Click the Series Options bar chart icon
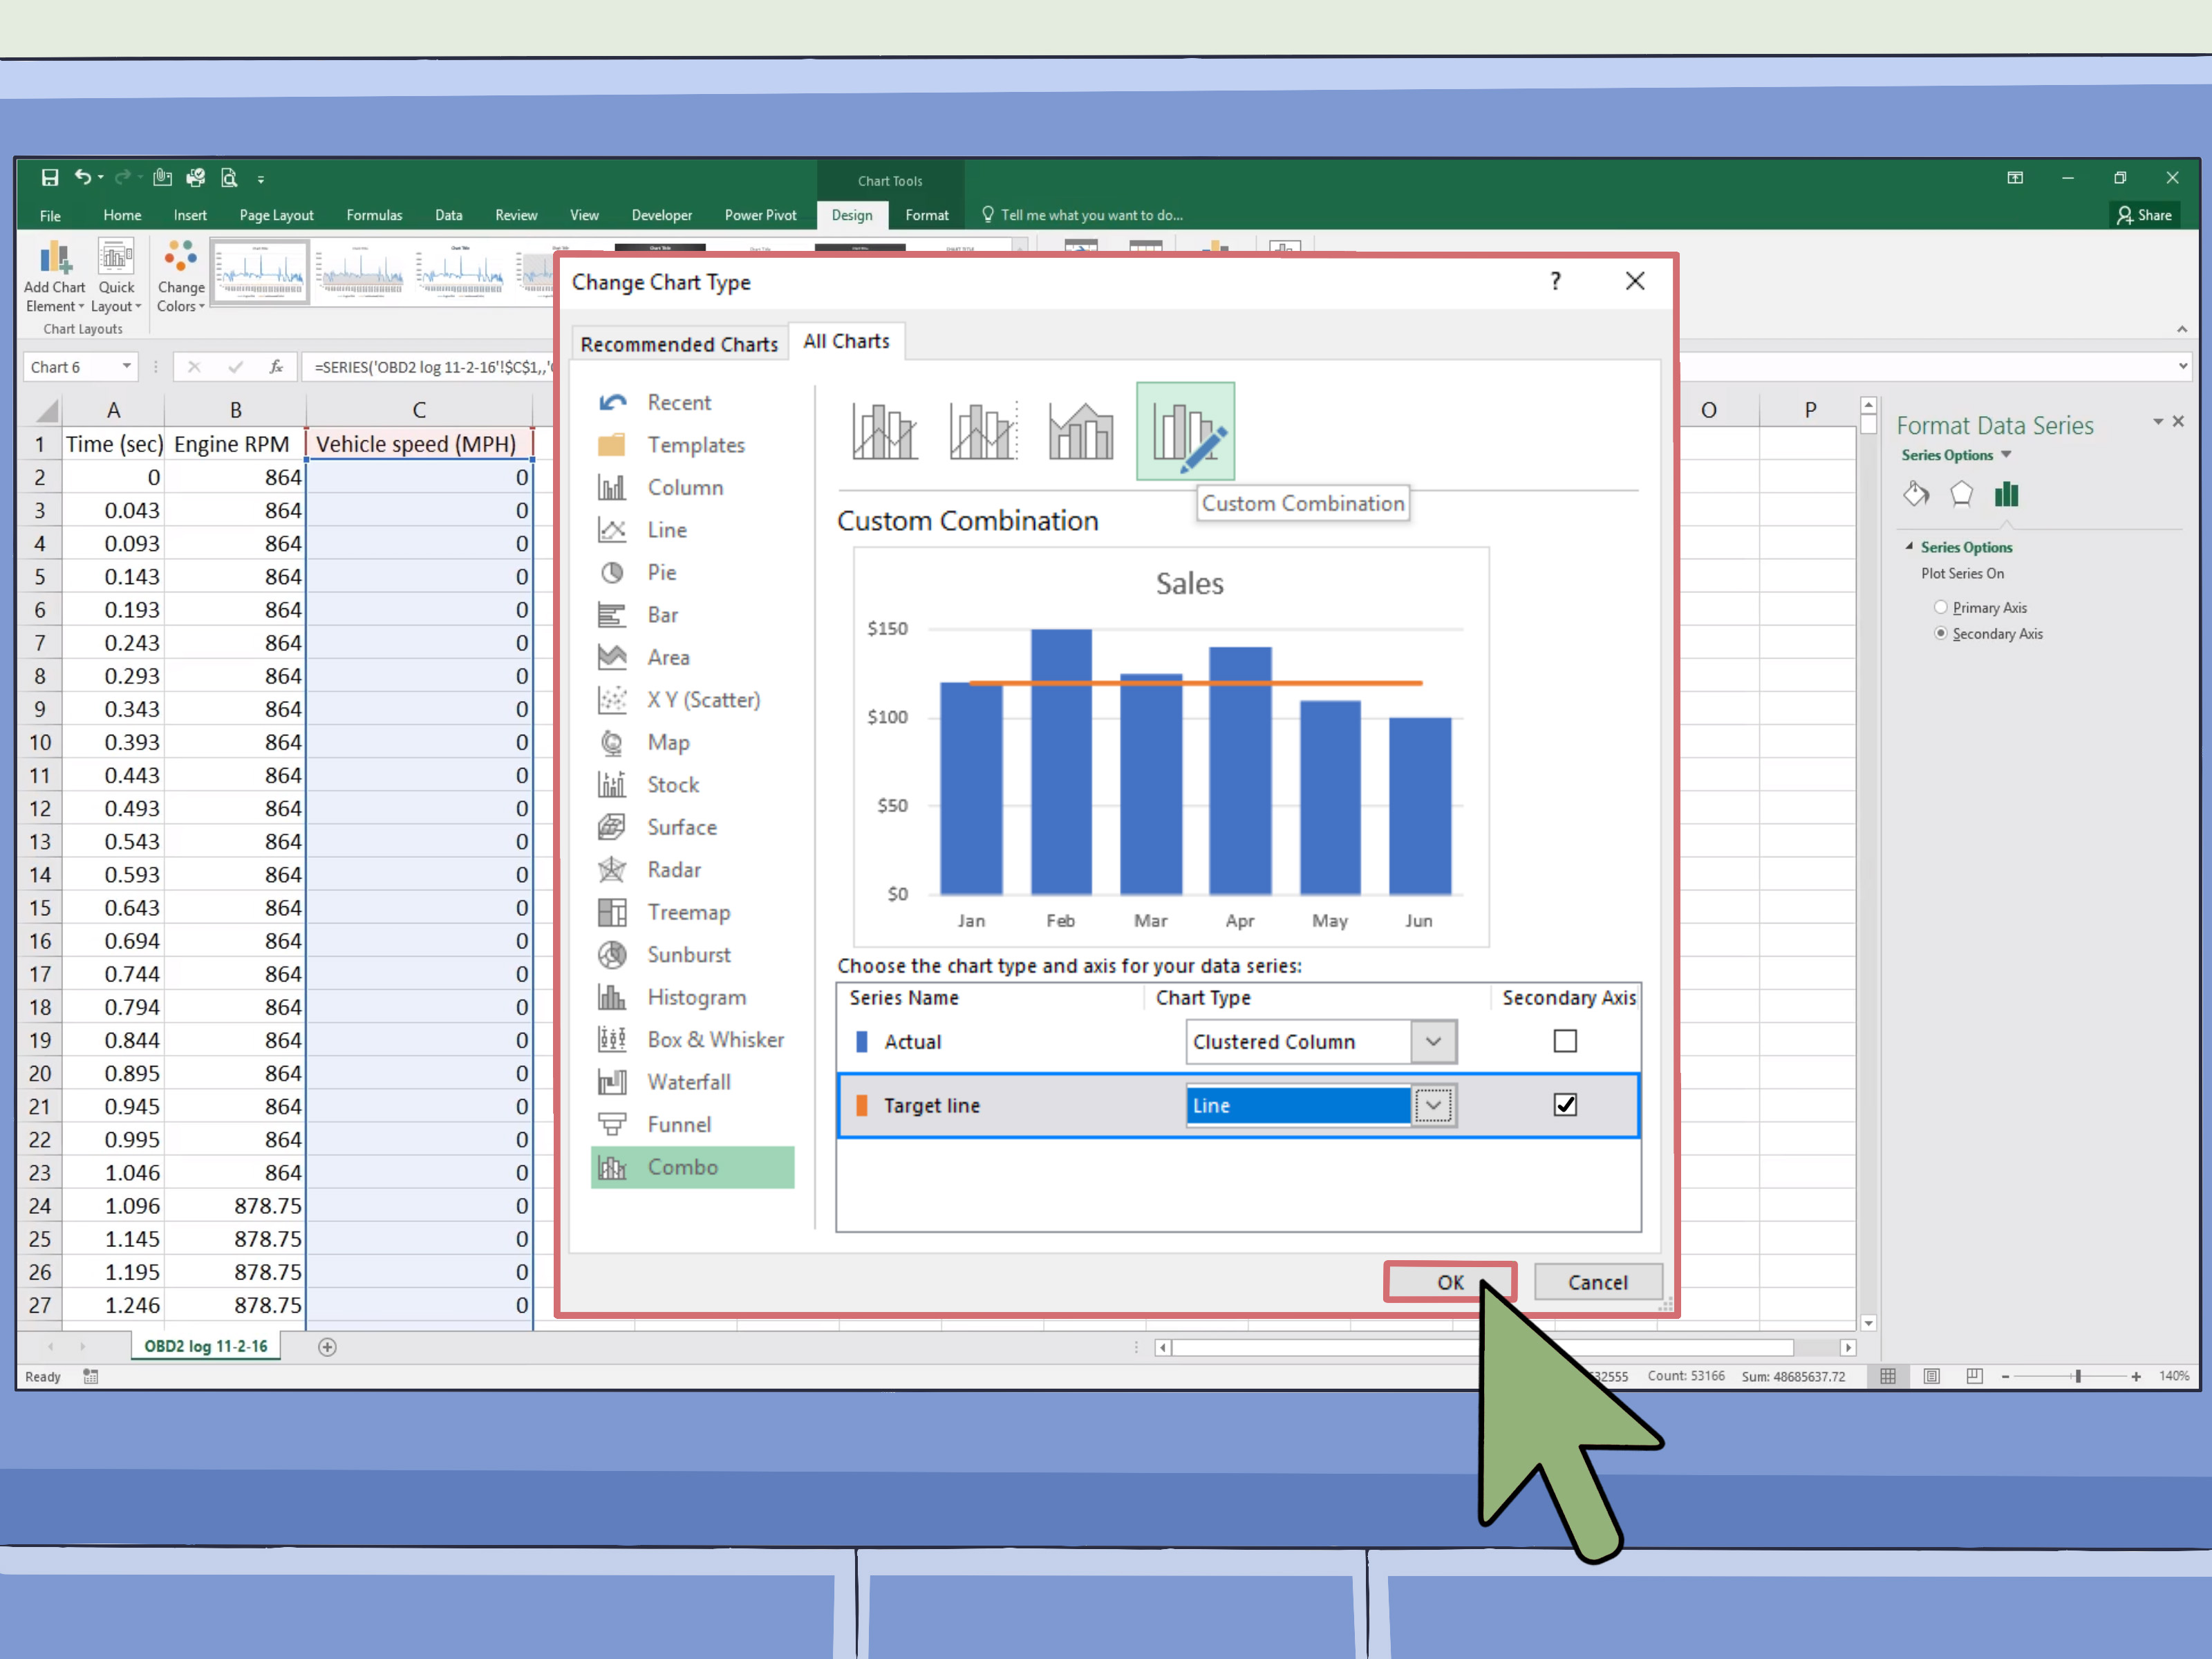 pyautogui.click(x=2006, y=494)
